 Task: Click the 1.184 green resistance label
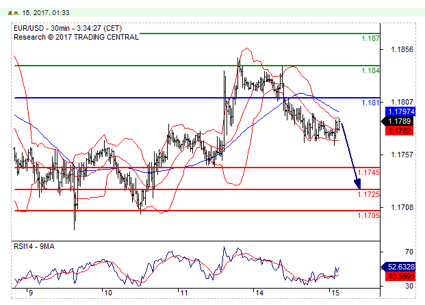[x=371, y=70]
